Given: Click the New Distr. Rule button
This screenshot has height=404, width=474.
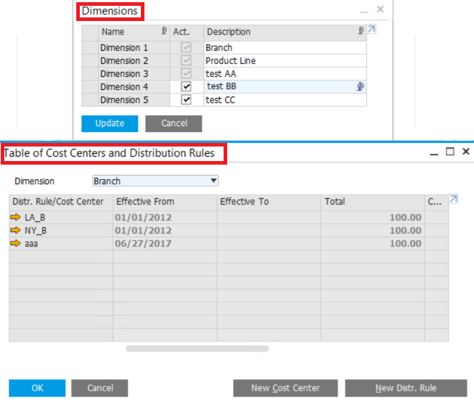Looking at the screenshot, I should point(406,388).
